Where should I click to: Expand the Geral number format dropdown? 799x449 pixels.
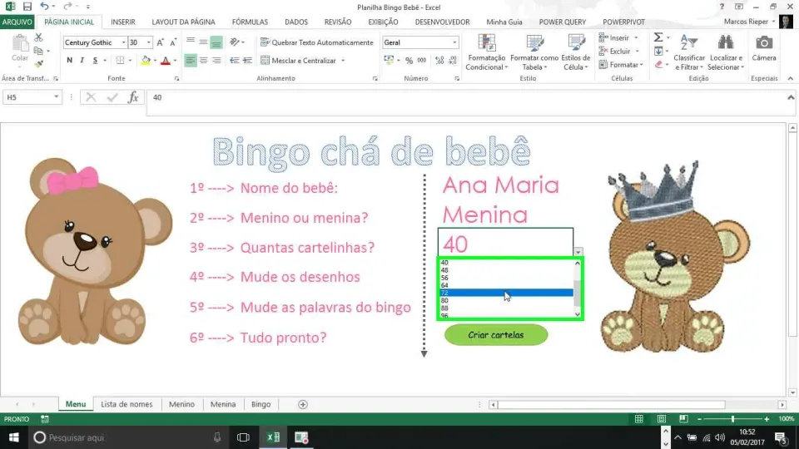click(454, 42)
